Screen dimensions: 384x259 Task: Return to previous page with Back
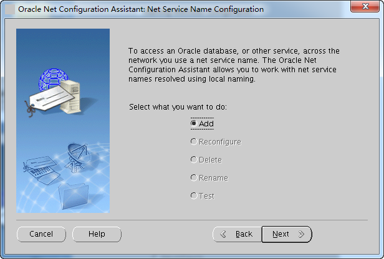(x=238, y=234)
